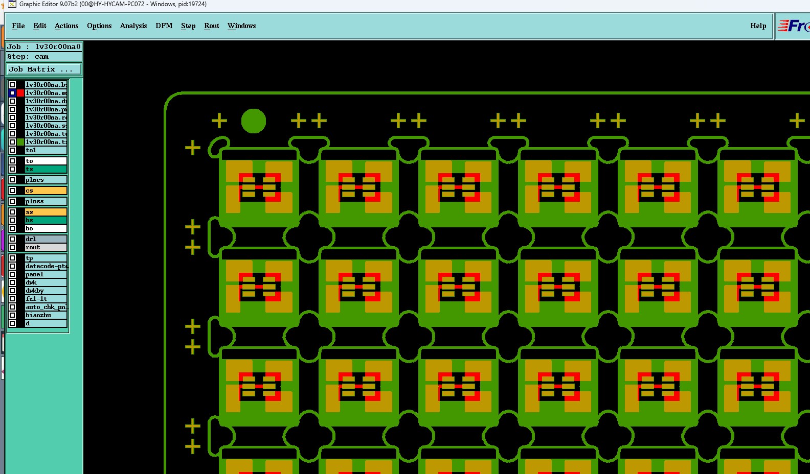Click the Graphic Editor title bar icon

12,4
